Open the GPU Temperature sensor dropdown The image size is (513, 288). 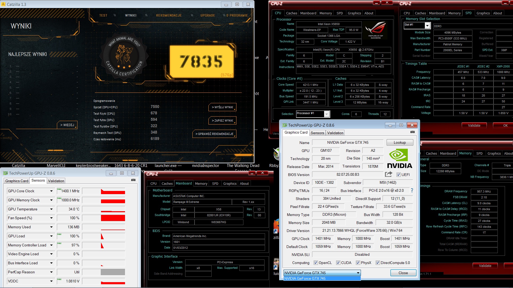click(51, 209)
